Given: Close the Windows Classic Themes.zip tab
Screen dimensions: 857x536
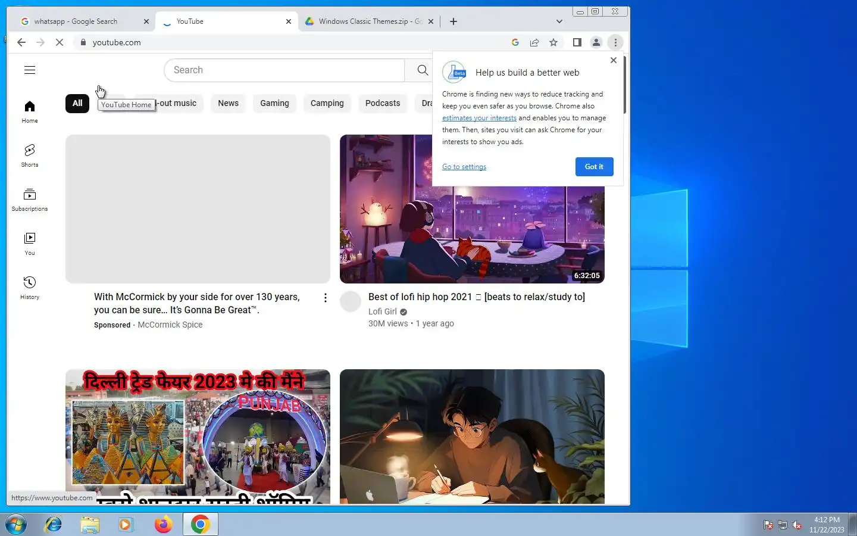Looking at the screenshot, I should (431, 21).
